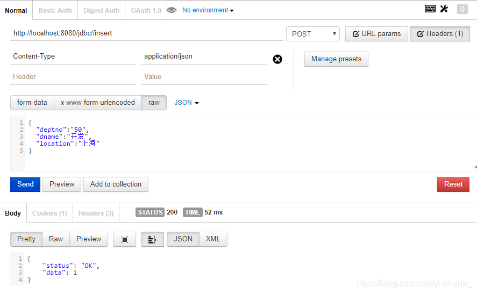Click the request Preview button next to Send

point(62,184)
